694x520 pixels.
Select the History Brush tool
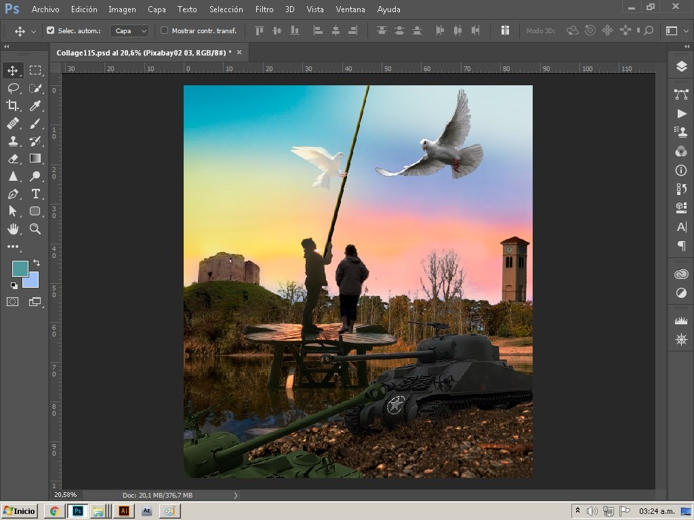tap(35, 141)
